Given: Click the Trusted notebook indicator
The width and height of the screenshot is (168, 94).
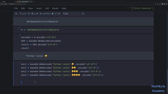Looking at the screenshot, I should (129, 8).
